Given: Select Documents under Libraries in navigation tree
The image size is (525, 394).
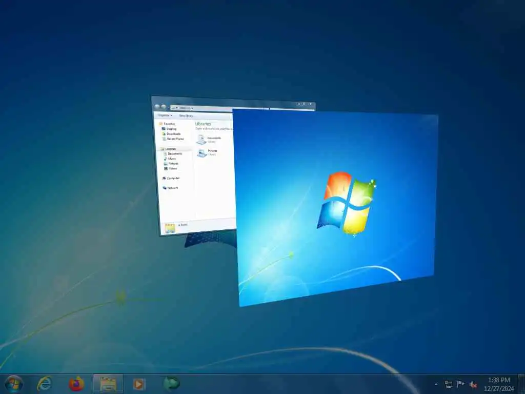Looking at the screenshot, I should coord(173,153).
